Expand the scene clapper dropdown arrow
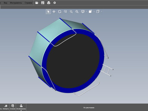The height and width of the screenshot is (111, 148). pyautogui.click(x=94, y=11)
